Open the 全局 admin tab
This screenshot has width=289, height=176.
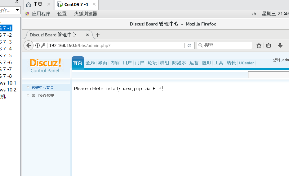pos(90,63)
